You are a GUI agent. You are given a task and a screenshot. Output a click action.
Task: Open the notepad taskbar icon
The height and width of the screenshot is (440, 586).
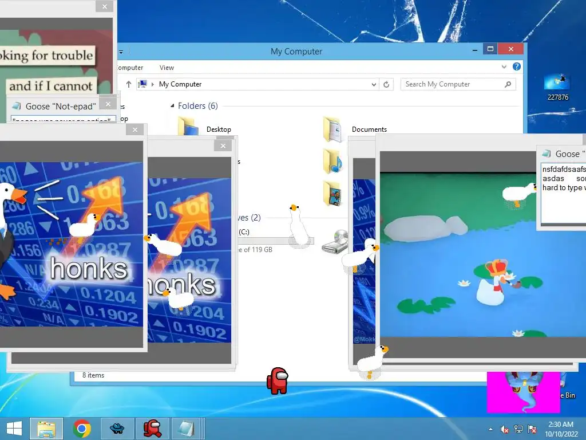click(186, 429)
